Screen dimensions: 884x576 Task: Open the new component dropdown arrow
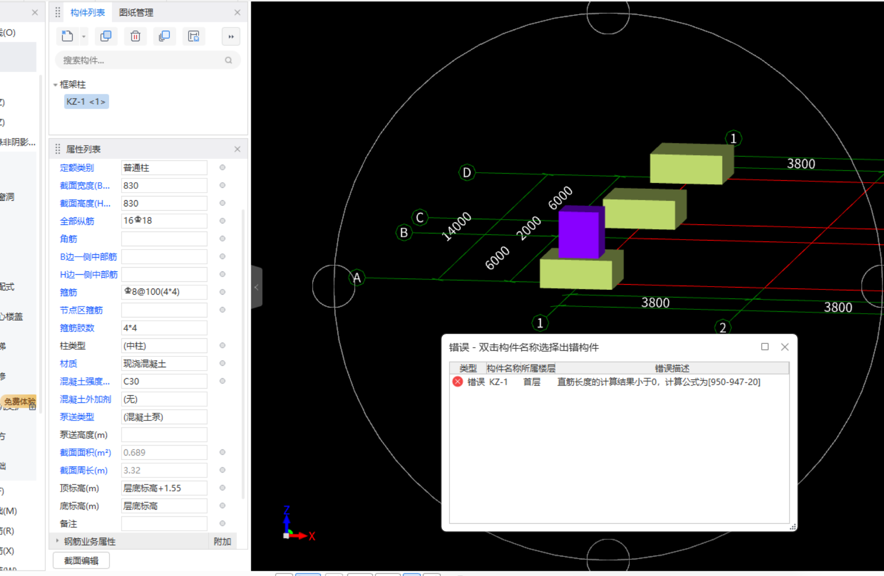[x=84, y=37]
